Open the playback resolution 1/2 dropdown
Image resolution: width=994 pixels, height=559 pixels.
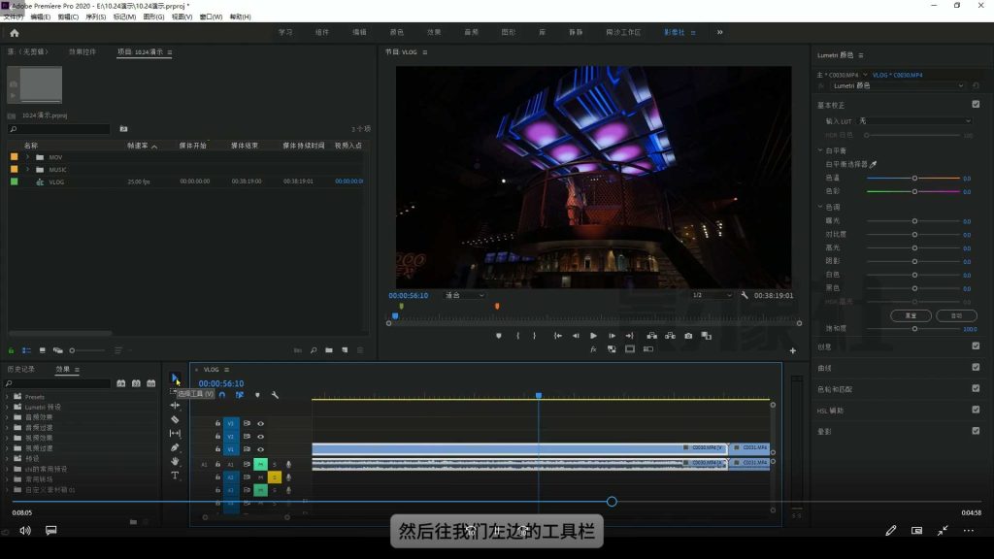click(x=712, y=295)
